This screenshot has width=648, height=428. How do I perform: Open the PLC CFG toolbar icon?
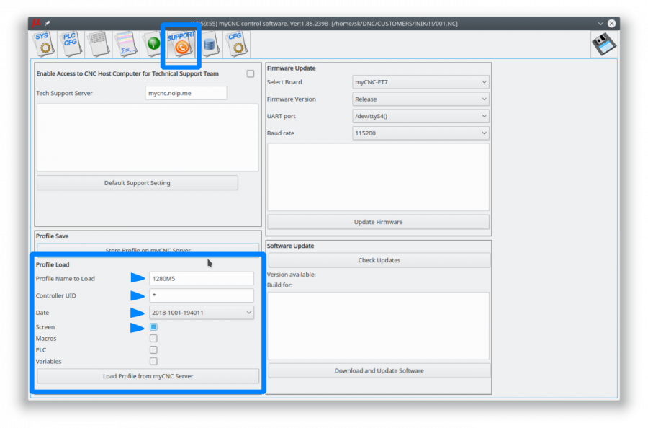pyautogui.click(x=70, y=43)
